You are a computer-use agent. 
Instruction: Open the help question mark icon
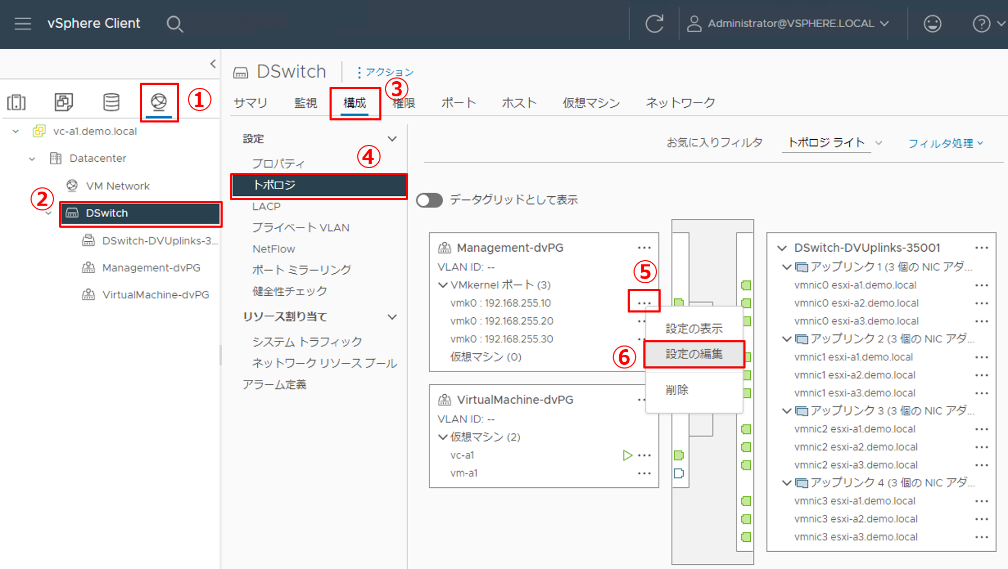[981, 24]
